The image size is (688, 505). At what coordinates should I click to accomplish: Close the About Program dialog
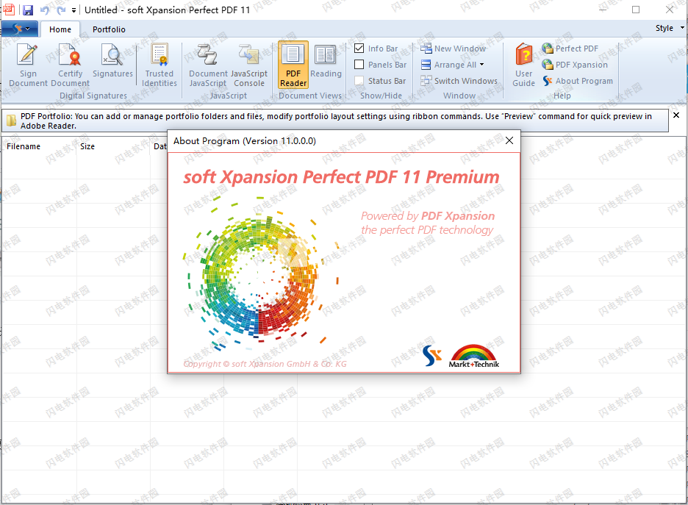pos(509,140)
